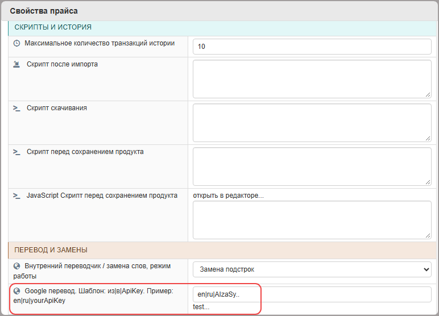Screen dimensions: 439x316
Task: Click terminal icon beside Скрипт перед сохранением продукта
Action: point(17,152)
